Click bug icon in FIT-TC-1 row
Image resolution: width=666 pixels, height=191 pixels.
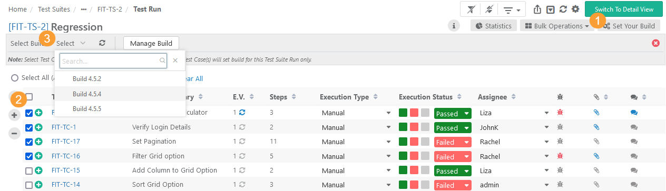[x=561, y=127]
